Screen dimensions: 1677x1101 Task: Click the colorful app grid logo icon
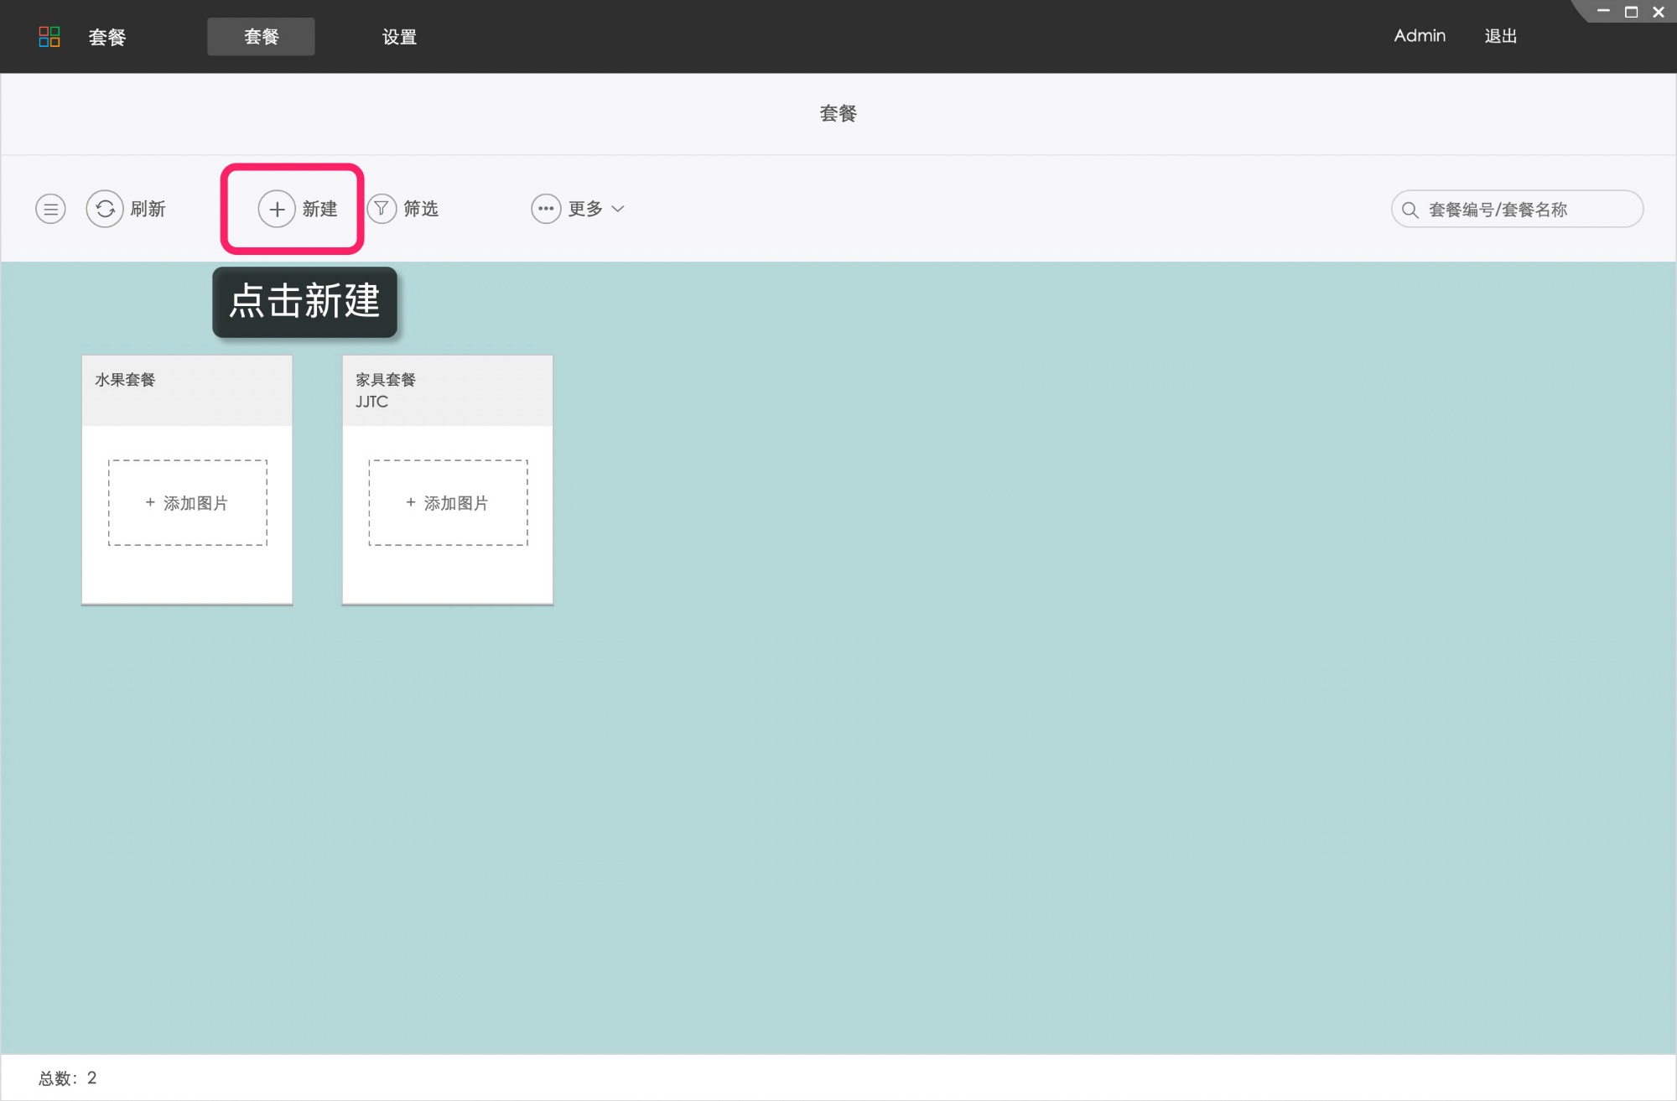coord(49,36)
